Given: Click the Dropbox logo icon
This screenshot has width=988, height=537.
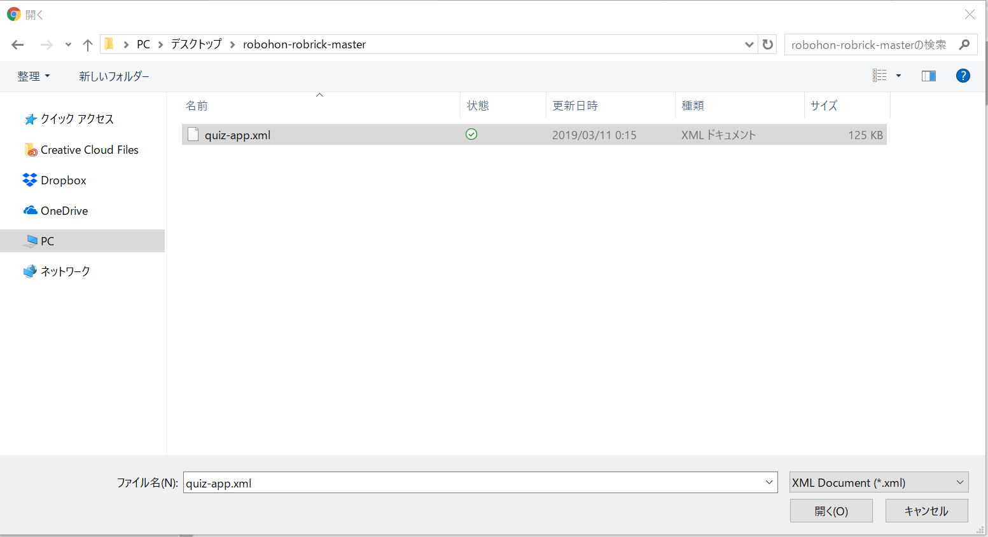Looking at the screenshot, I should (30, 180).
